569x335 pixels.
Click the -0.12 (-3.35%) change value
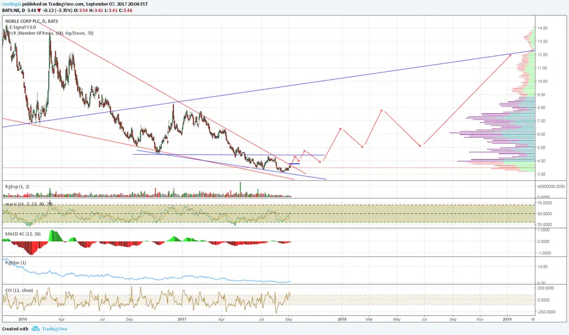pos(58,10)
